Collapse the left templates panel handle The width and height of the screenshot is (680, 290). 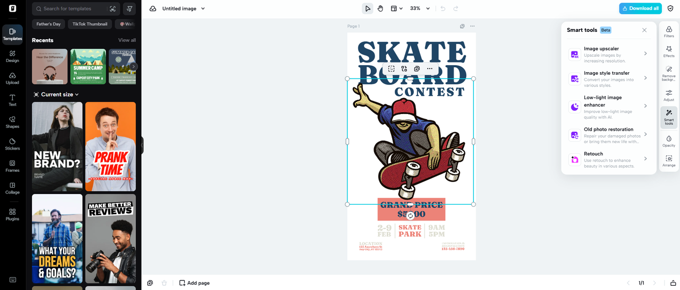142,145
